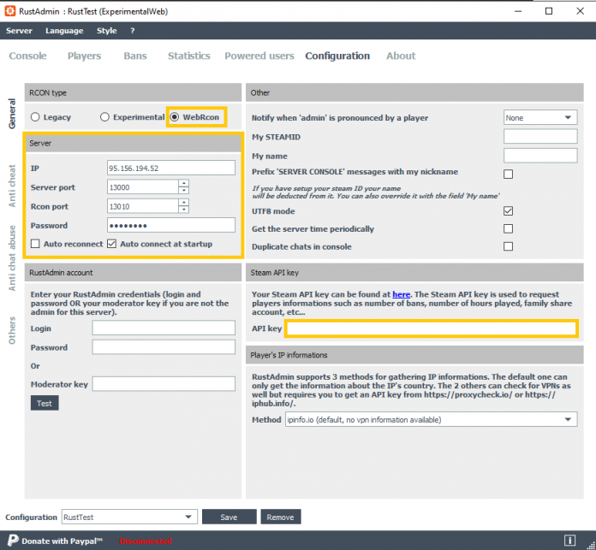Increase the Server port value
This screenshot has width=596, height=550.
click(x=183, y=183)
